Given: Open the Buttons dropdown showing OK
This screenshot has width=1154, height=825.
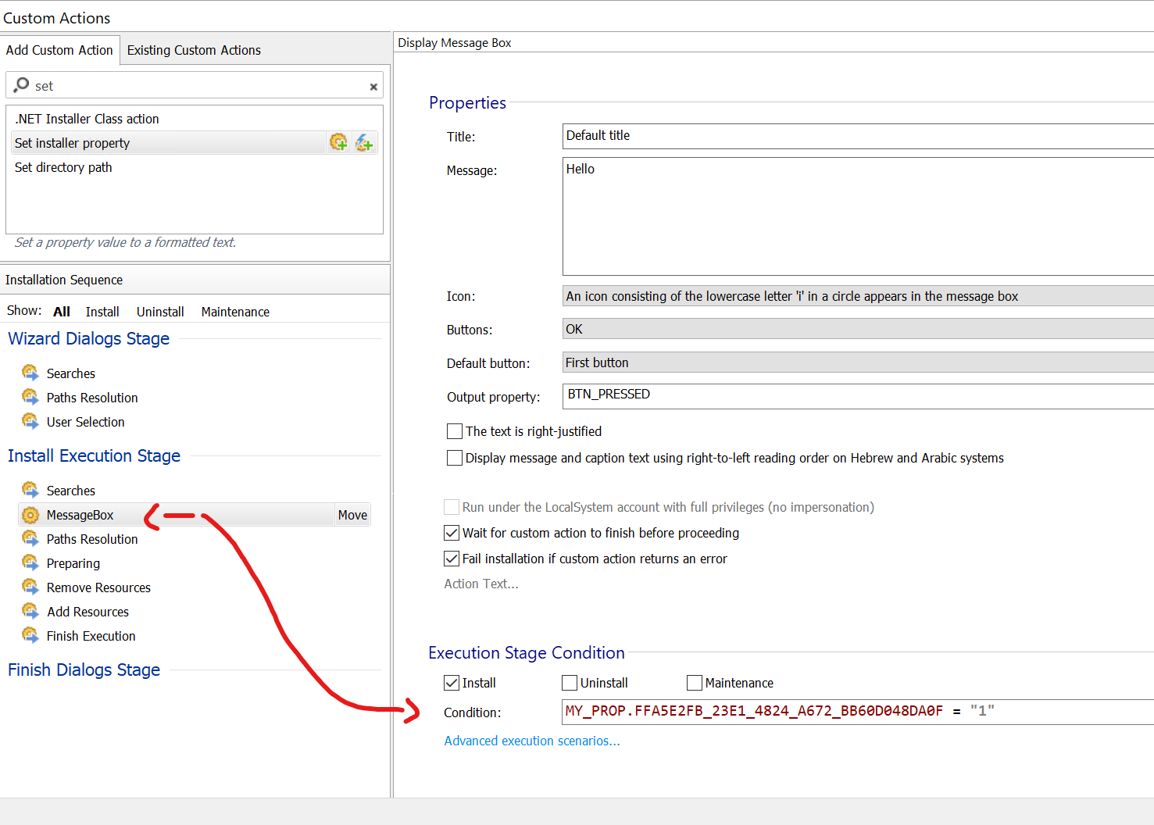Looking at the screenshot, I should [x=857, y=329].
